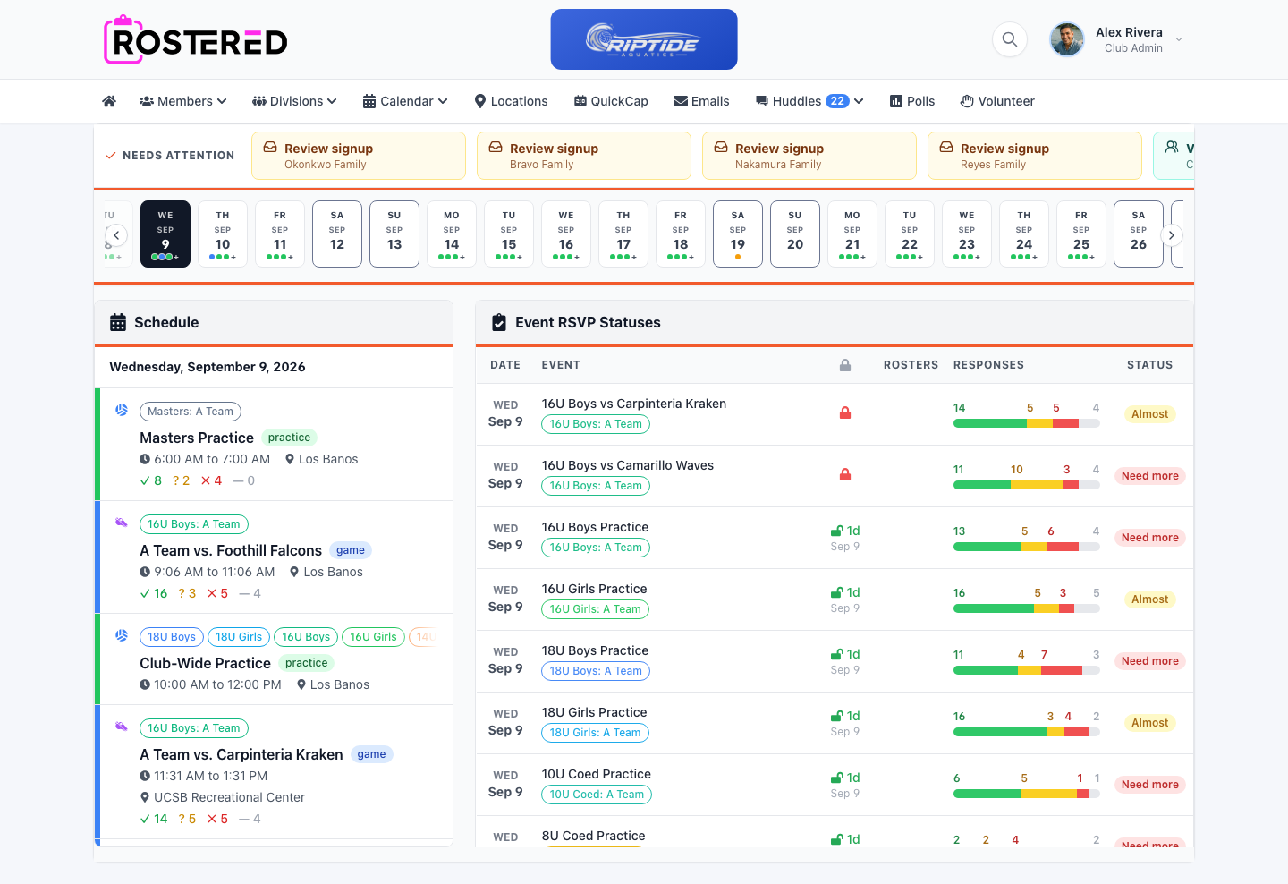Click the 18U Girls tag on Club-Wide Practice
Screen dimensions: 1288x884
239,637
